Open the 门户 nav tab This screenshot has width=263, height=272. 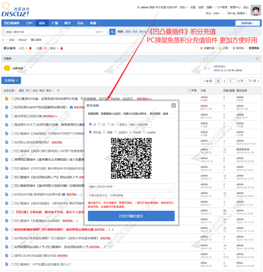(x=29, y=23)
